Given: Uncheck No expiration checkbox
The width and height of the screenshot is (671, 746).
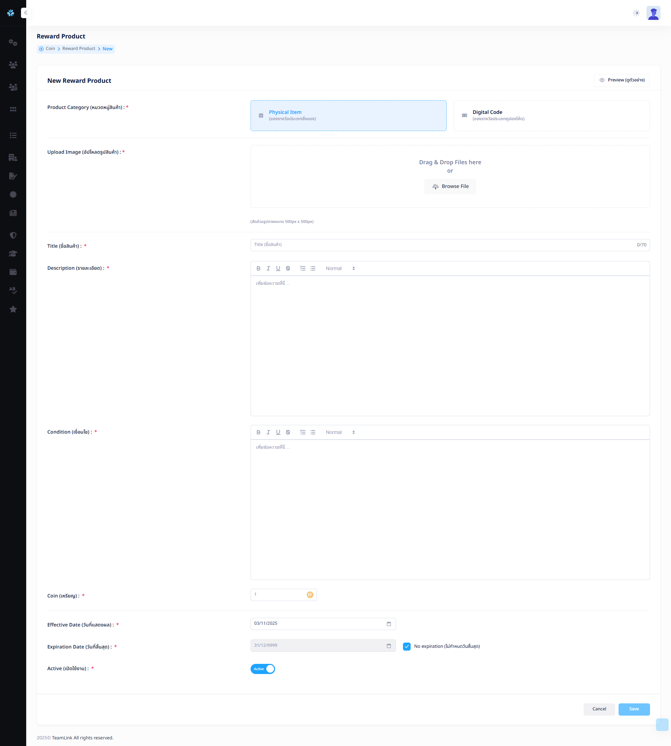Looking at the screenshot, I should pyautogui.click(x=407, y=646).
